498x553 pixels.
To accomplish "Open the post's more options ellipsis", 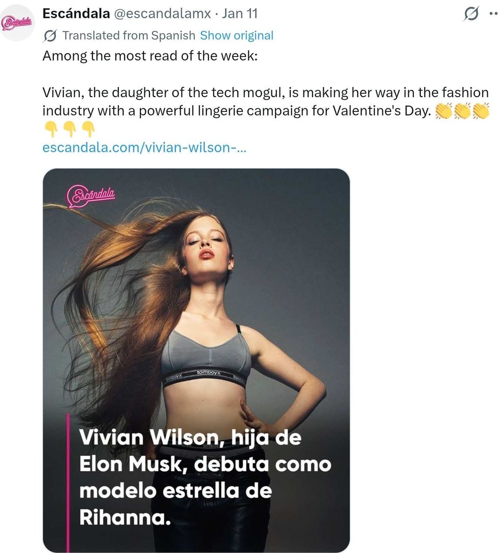I will [494, 14].
